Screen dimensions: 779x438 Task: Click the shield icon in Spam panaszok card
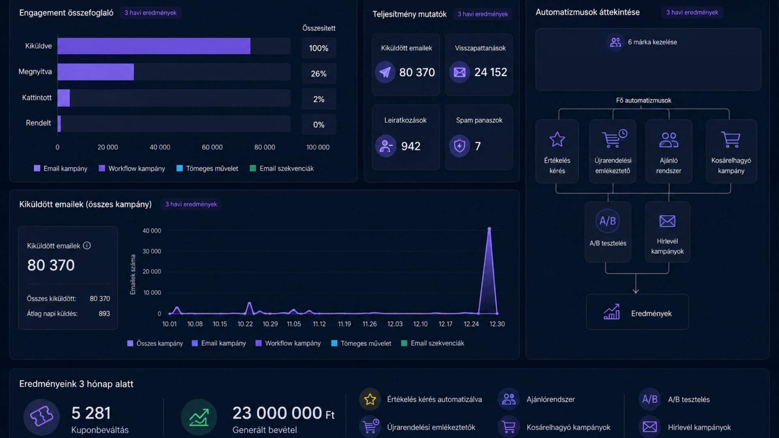tap(459, 146)
